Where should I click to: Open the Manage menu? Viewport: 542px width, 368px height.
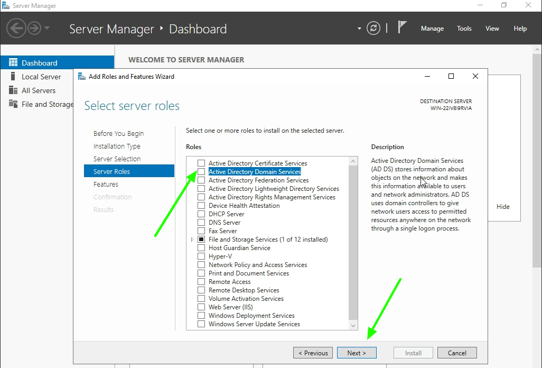[x=432, y=29]
